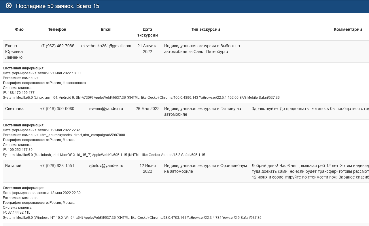The width and height of the screenshot is (369, 226).
Task: Click the 'Тип экскурсии' column header
Action: click(x=206, y=29)
